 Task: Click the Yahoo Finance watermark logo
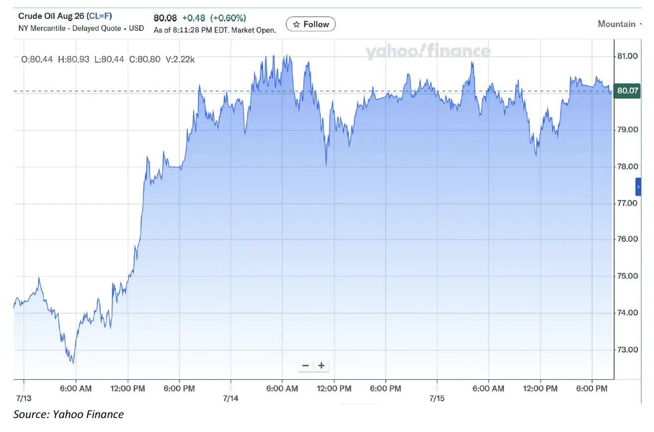click(428, 51)
